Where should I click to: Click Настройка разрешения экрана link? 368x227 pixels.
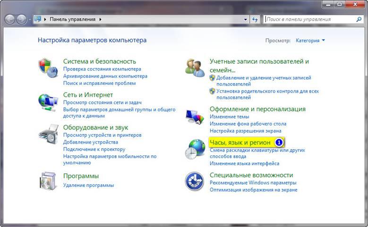(246, 131)
